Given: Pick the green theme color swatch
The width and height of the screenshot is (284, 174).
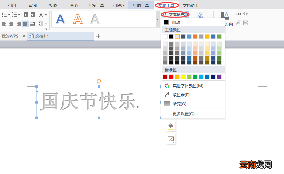Looking at the screenshot, I should coord(219,37).
